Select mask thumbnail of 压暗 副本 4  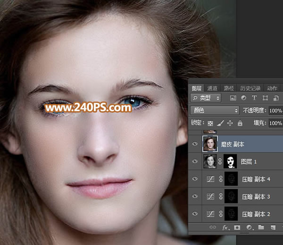tap(231, 179)
